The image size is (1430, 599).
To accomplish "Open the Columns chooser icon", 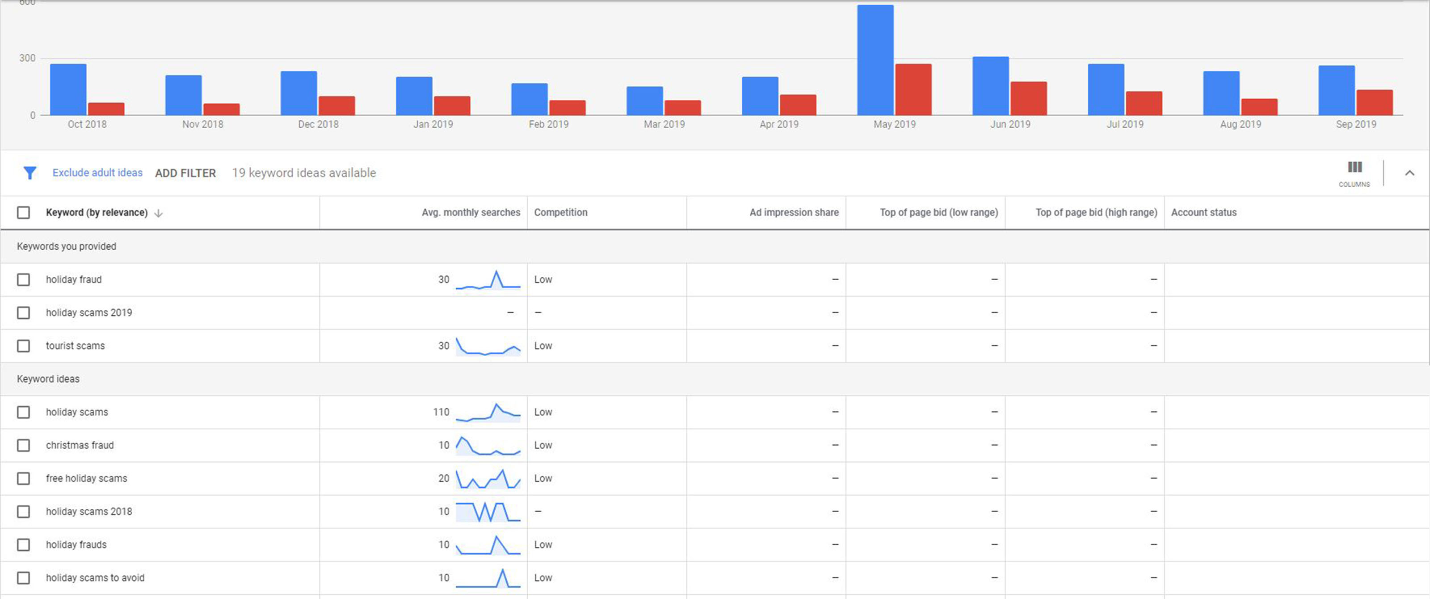I will (x=1354, y=168).
